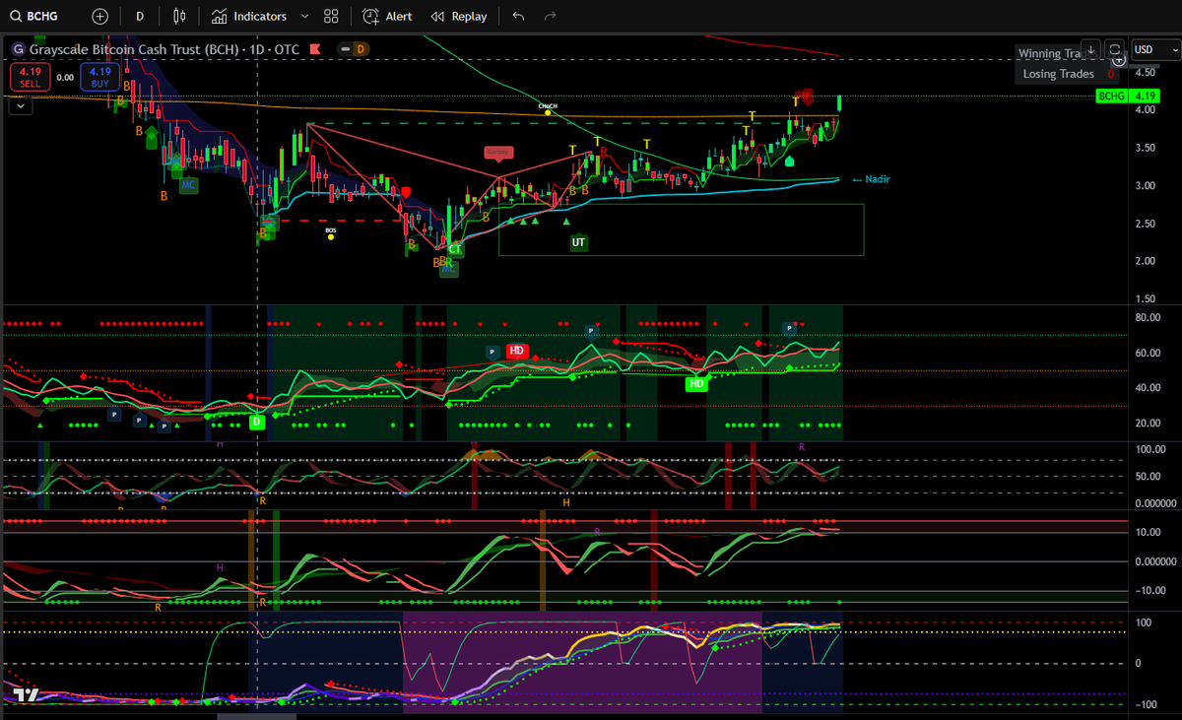Click the BUY 4.19 button
Screen dimensions: 1182x720
99,77
